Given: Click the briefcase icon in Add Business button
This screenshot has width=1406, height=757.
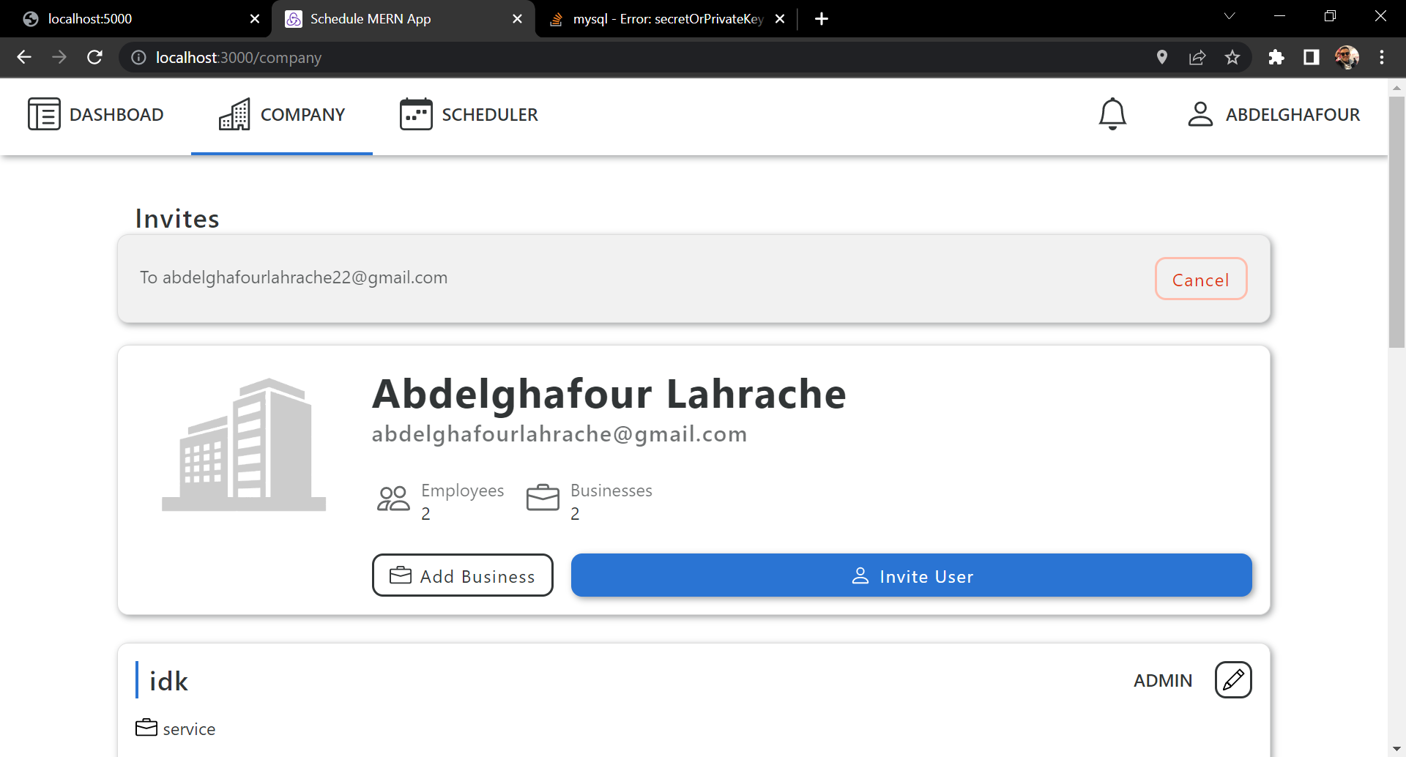Looking at the screenshot, I should click(x=400, y=575).
